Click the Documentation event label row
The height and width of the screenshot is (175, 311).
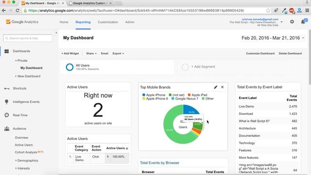pyautogui.click(x=268, y=136)
